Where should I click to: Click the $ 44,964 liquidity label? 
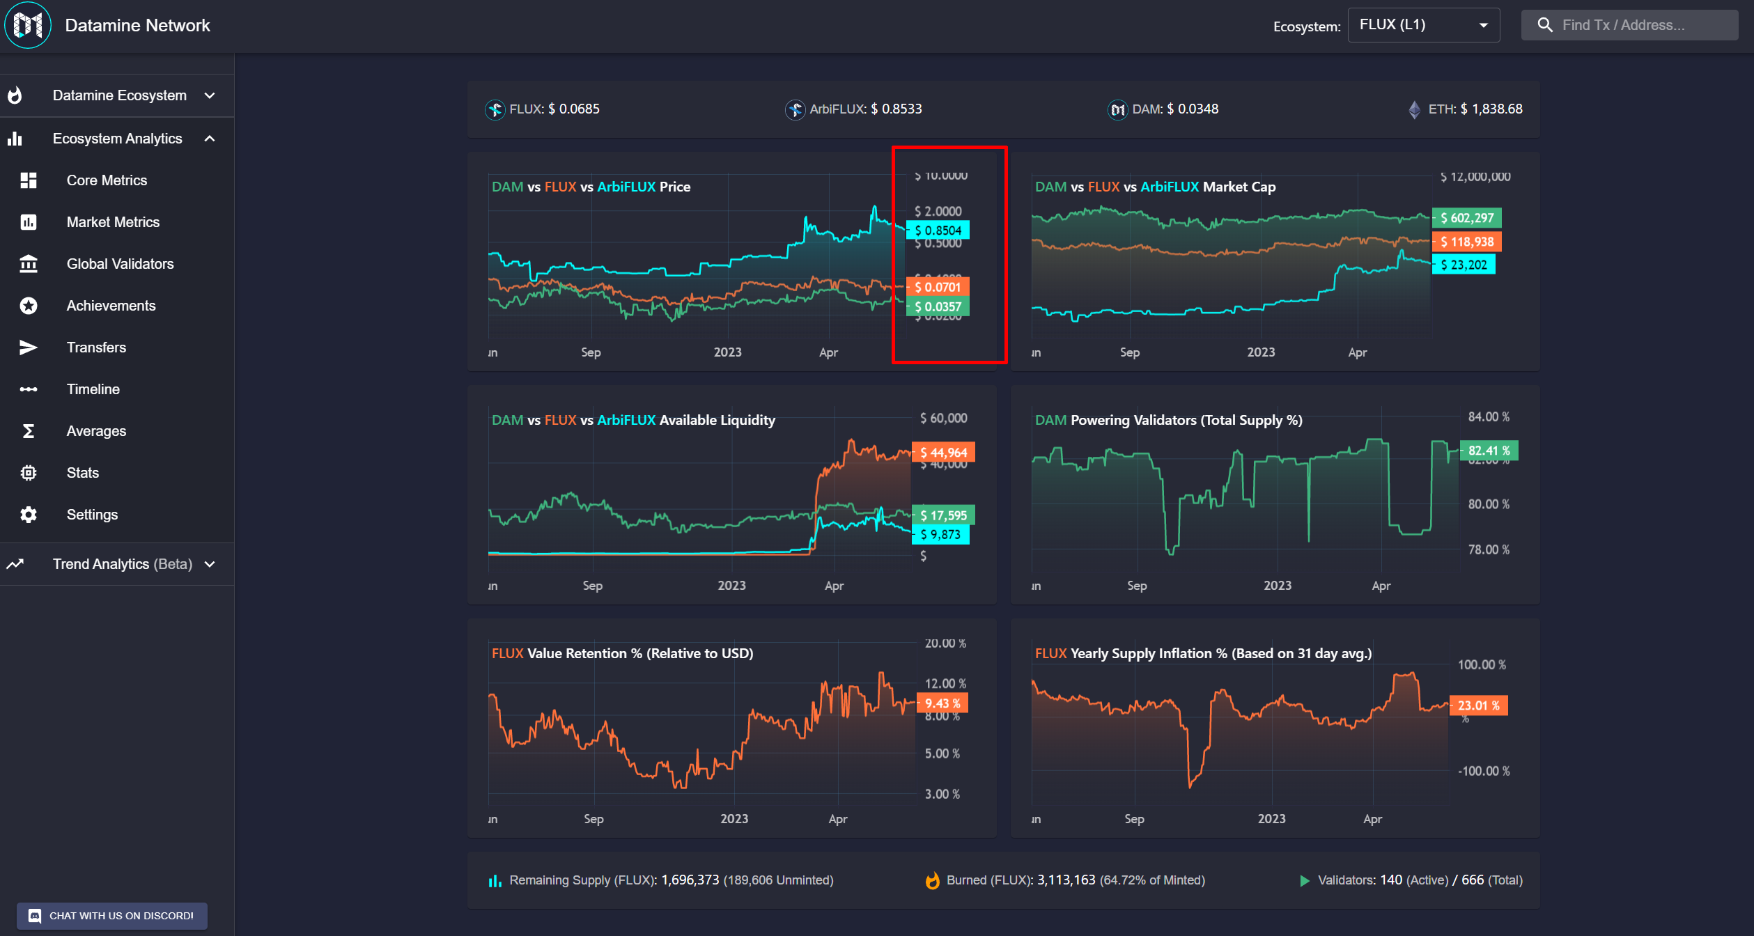point(943,453)
